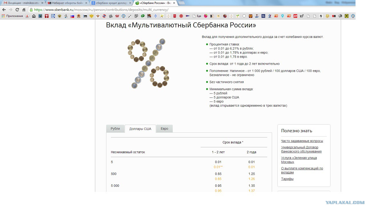
Task: Open the yellow Raiffeisen bookmark icon
Action: pos(347,16)
